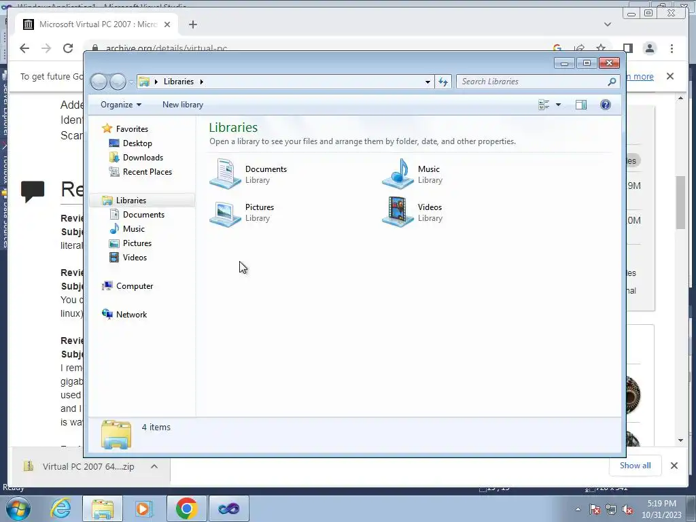Switch to Visual Studio on taskbar
696x522 pixels.
tap(229, 508)
